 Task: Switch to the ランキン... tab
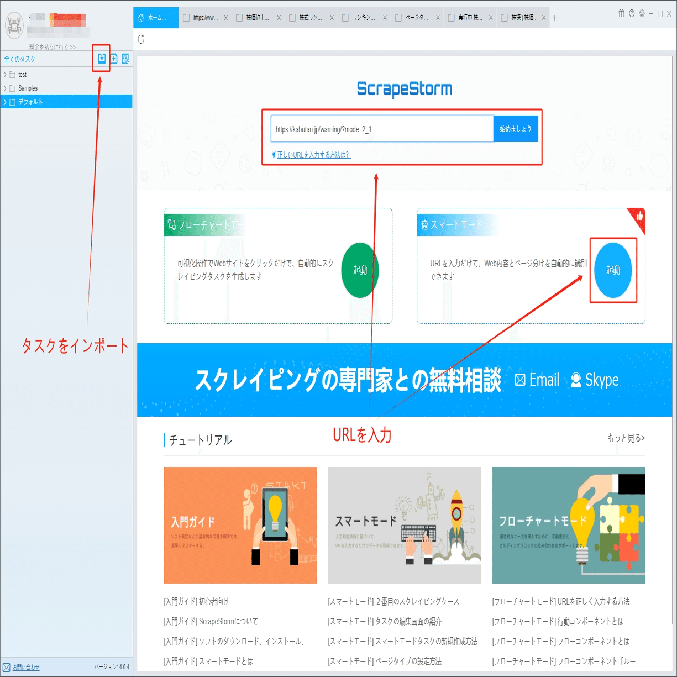364,18
